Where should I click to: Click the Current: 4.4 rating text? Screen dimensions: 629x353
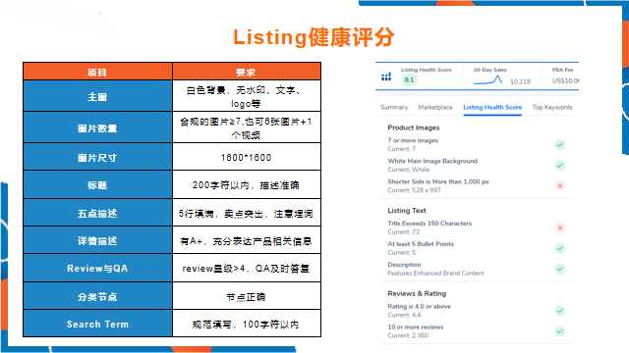click(404, 315)
